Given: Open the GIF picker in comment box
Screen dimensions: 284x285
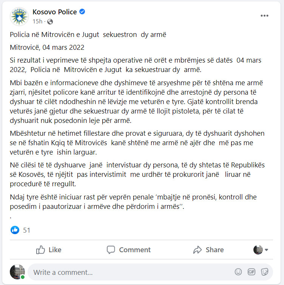Looking at the screenshot, I should point(252,272).
